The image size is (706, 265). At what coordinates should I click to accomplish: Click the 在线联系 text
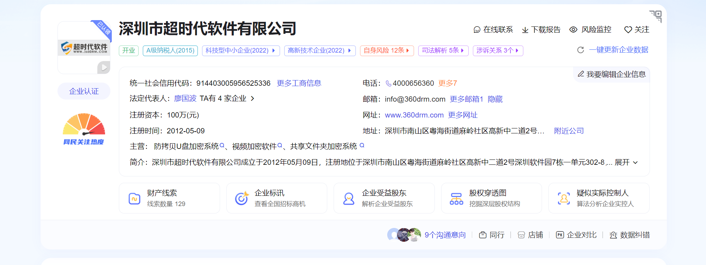click(x=498, y=30)
